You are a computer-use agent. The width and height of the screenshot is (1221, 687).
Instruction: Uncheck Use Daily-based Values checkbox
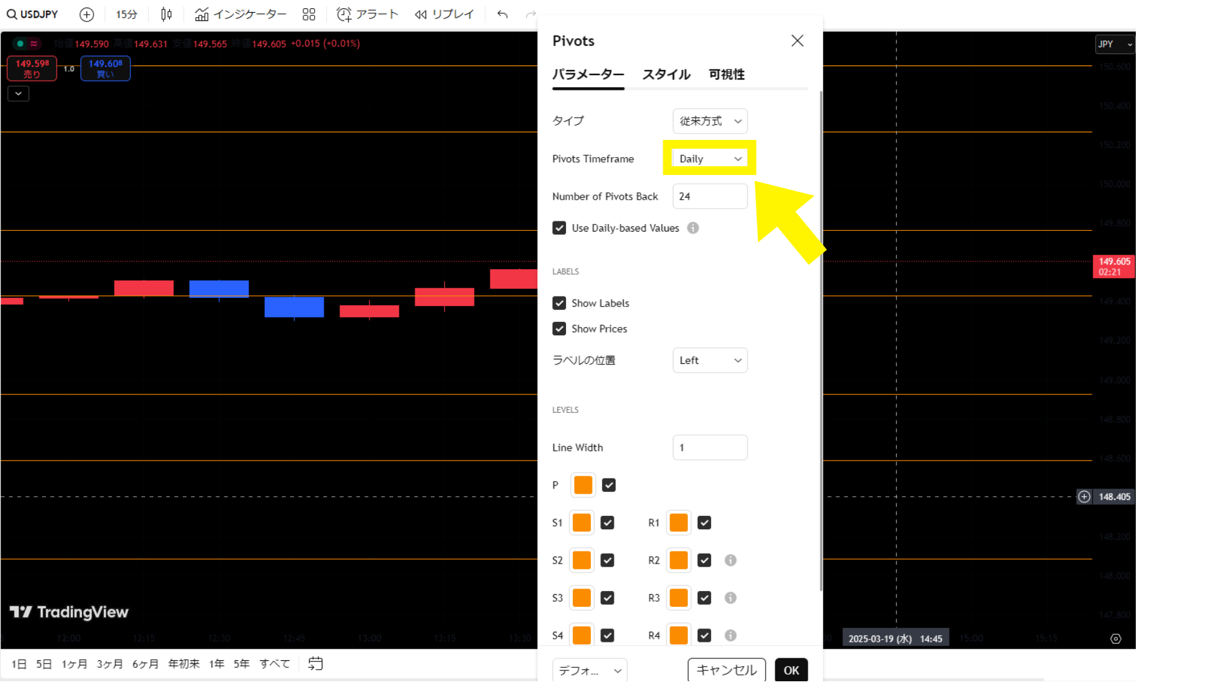[x=559, y=228]
